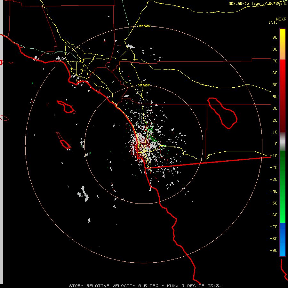
Task: Click the "100 NMI" range ring label
Action: tap(144, 26)
